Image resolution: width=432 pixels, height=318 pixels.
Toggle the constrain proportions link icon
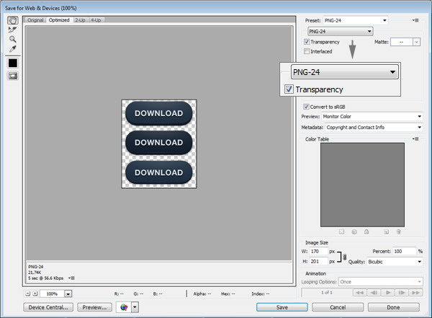[345, 257]
